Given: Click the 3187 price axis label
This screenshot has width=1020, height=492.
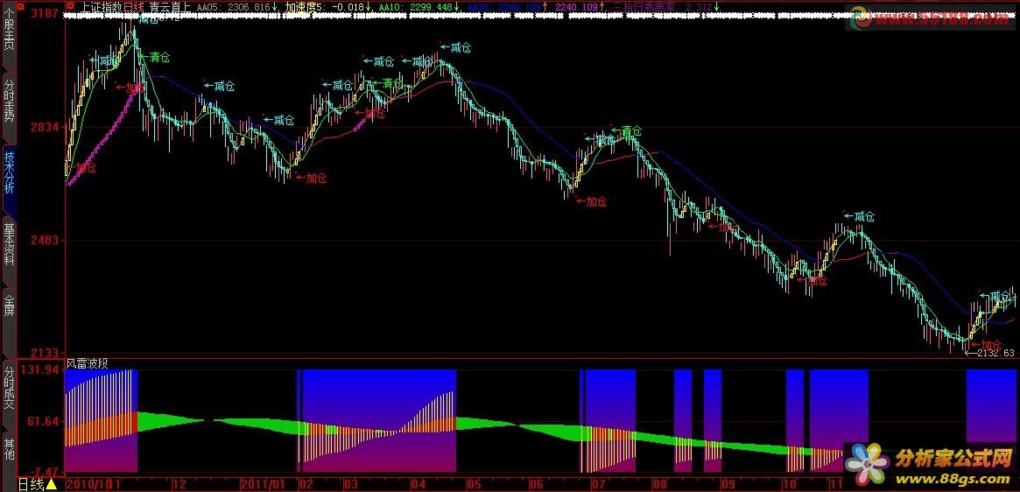Looking at the screenshot, I should tap(46, 14).
